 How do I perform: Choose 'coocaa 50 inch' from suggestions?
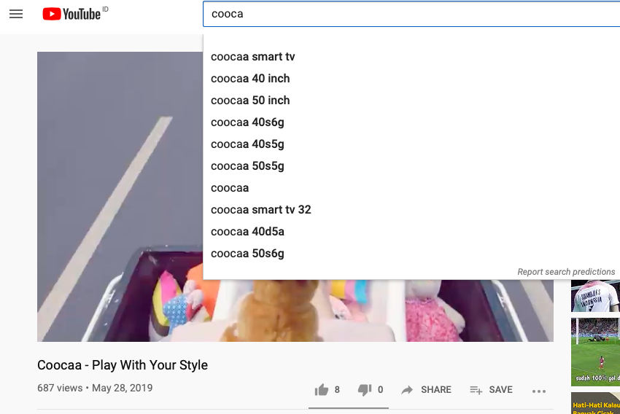point(250,101)
